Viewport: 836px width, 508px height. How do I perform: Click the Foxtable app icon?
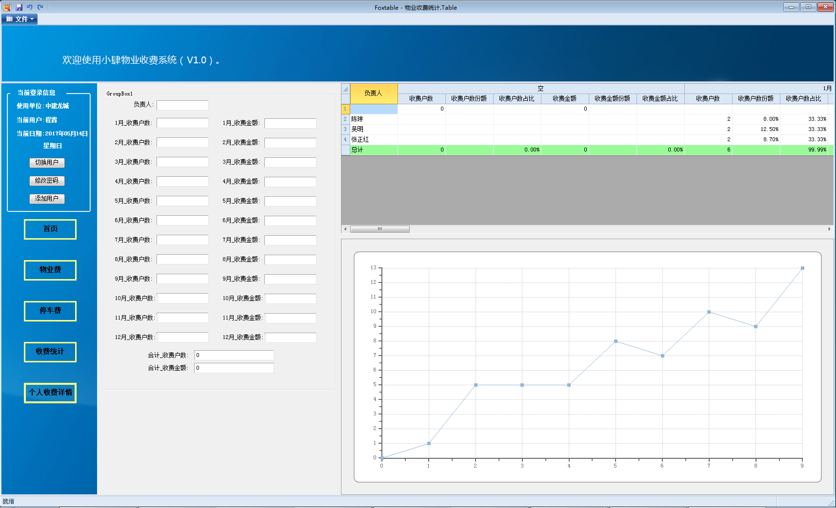(7, 7)
